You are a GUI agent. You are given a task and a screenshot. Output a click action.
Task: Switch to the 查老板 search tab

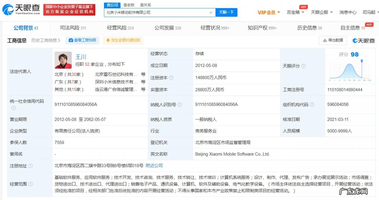click(x=129, y=5)
